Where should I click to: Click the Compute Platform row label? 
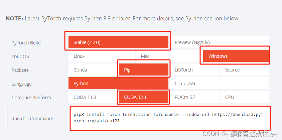pyautogui.click(x=31, y=98)
